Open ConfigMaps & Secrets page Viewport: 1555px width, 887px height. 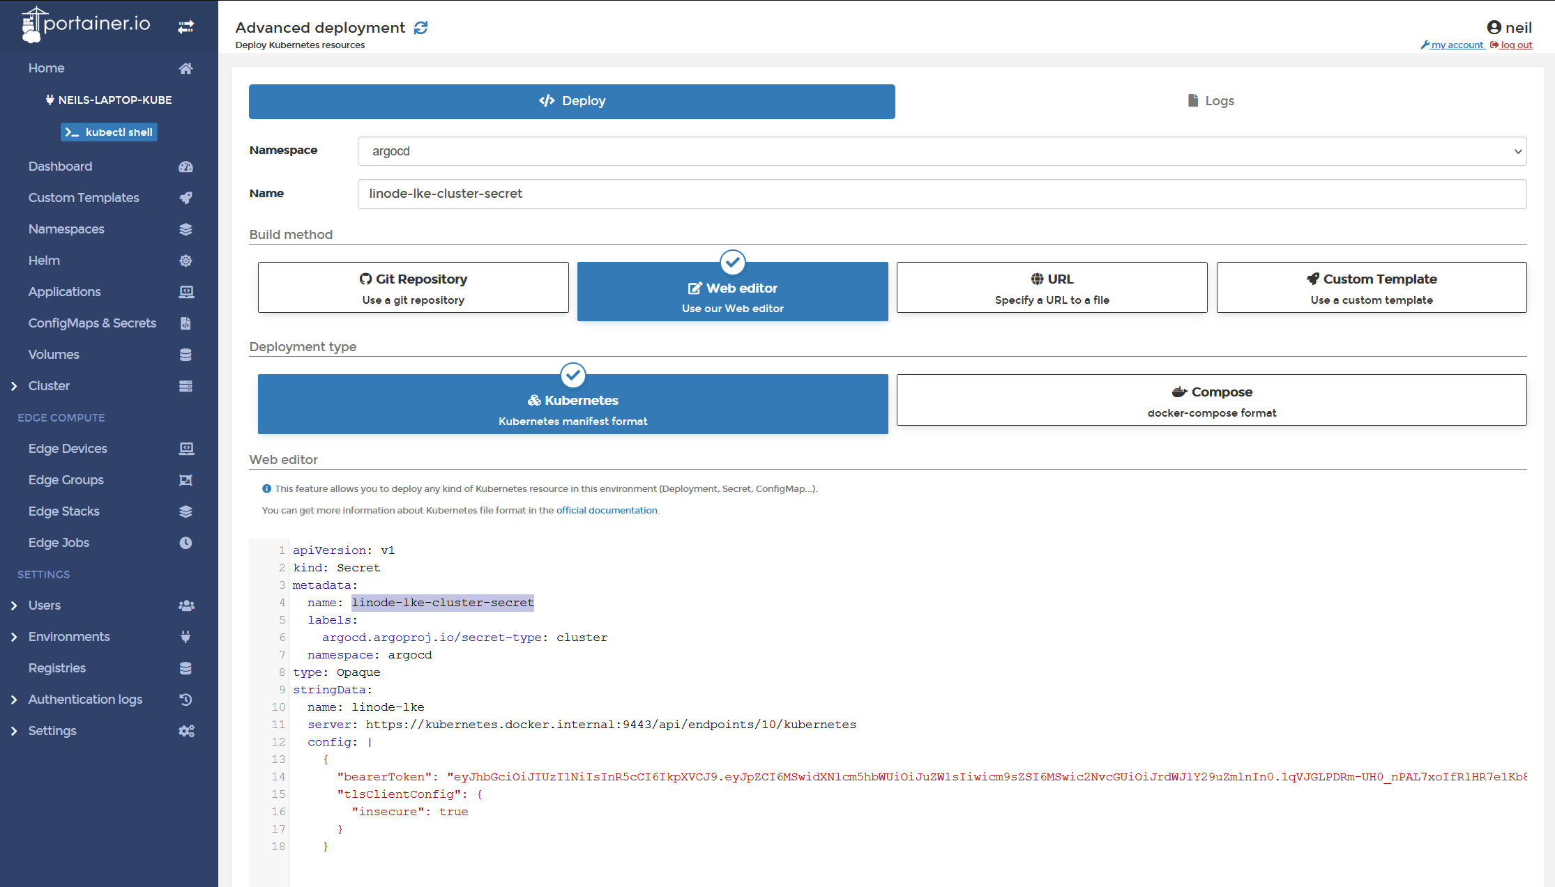click(x=92, y=323)
